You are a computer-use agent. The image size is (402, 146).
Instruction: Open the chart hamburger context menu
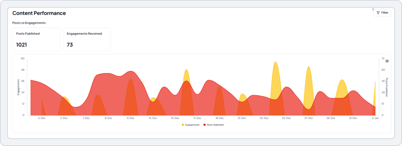click(x=387, y=61)
